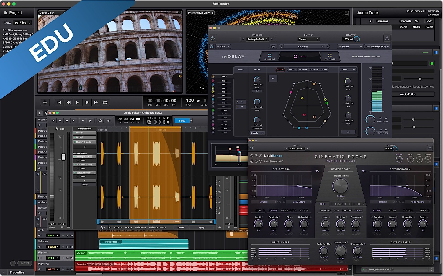443x276 pixels.
Task: Play reverse in the Audio Editor
Action: click(x=83, y=120)
